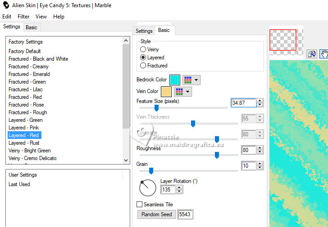This screenshot has width=328, height=227.
Task: Open the Help menu
Action: tap(59, 17)
